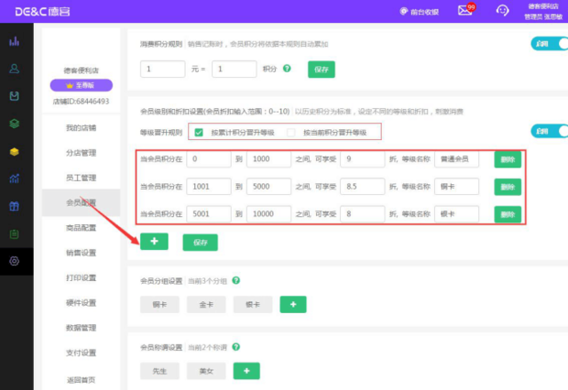The image size is (568, 390).
Task: Click the starting points field showing 5001
Action: pos(209,214)
